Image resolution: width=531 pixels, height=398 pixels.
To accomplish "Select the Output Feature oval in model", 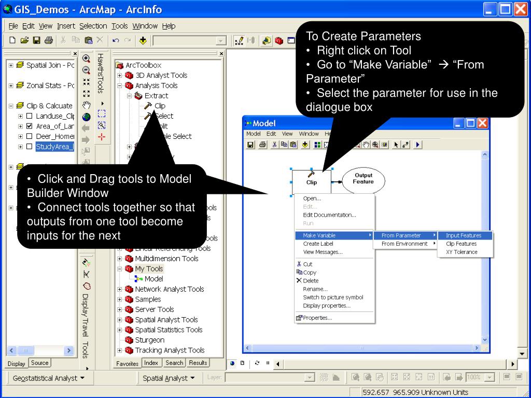I will pos(364,180).
